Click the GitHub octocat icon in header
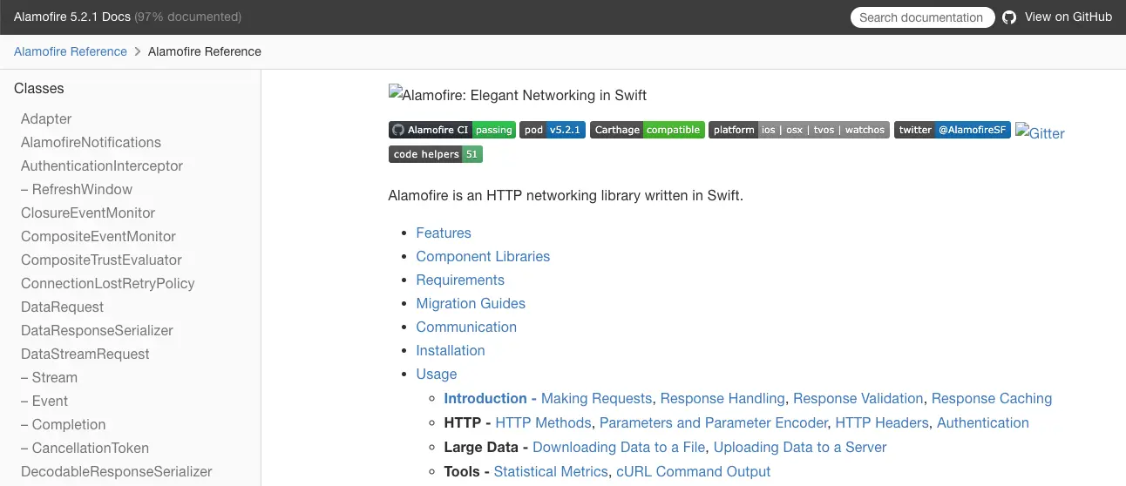 pyautogui.click(x=1009, y=17)
